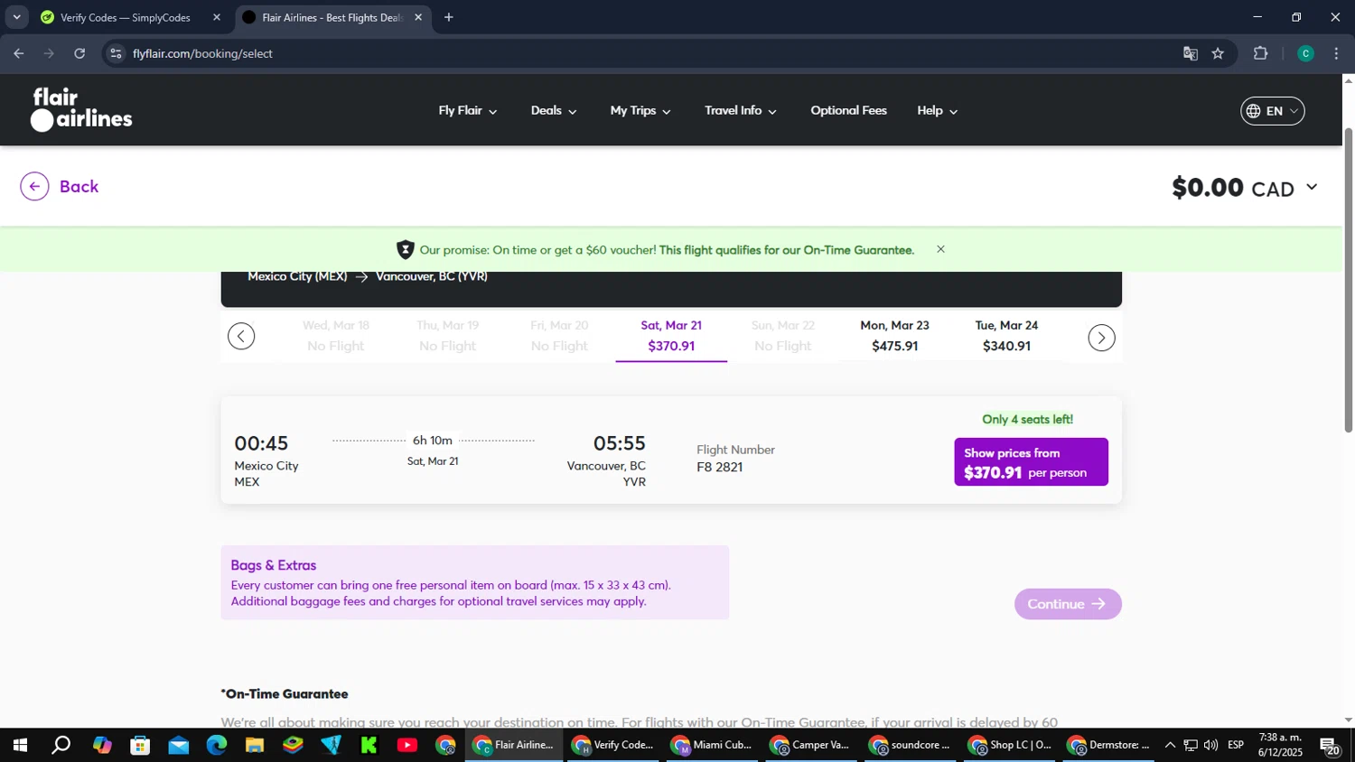Select Thu, Mar 19 No Flight date

point(447,336)
